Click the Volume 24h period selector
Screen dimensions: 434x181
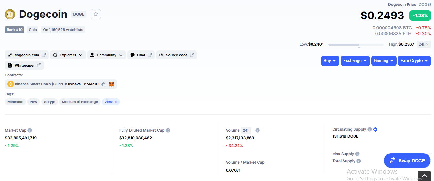[246, 130]
